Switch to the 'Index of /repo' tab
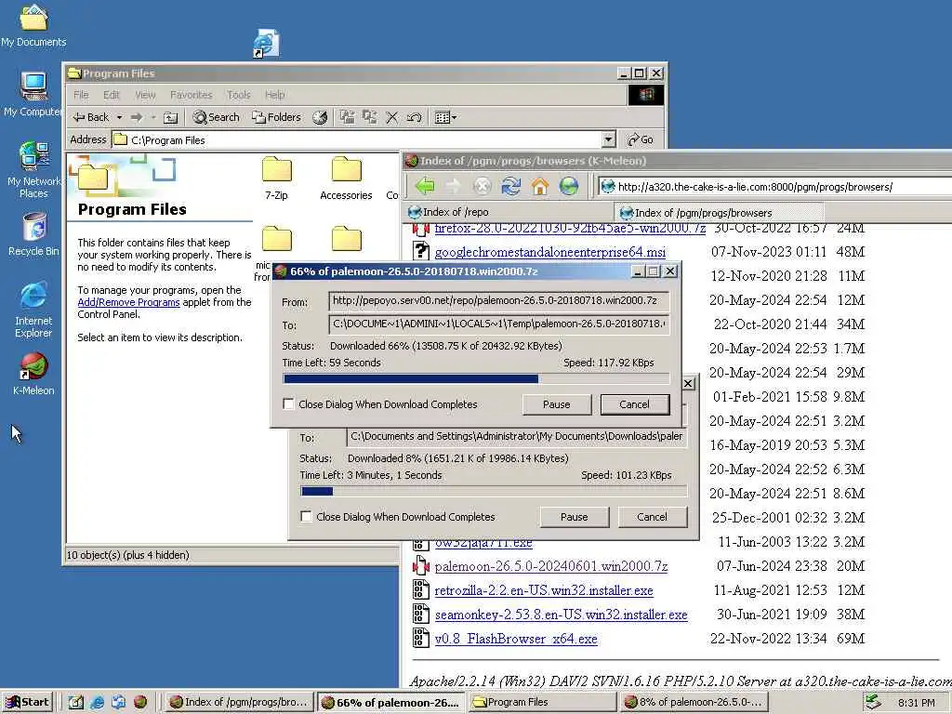 point(509,212)
